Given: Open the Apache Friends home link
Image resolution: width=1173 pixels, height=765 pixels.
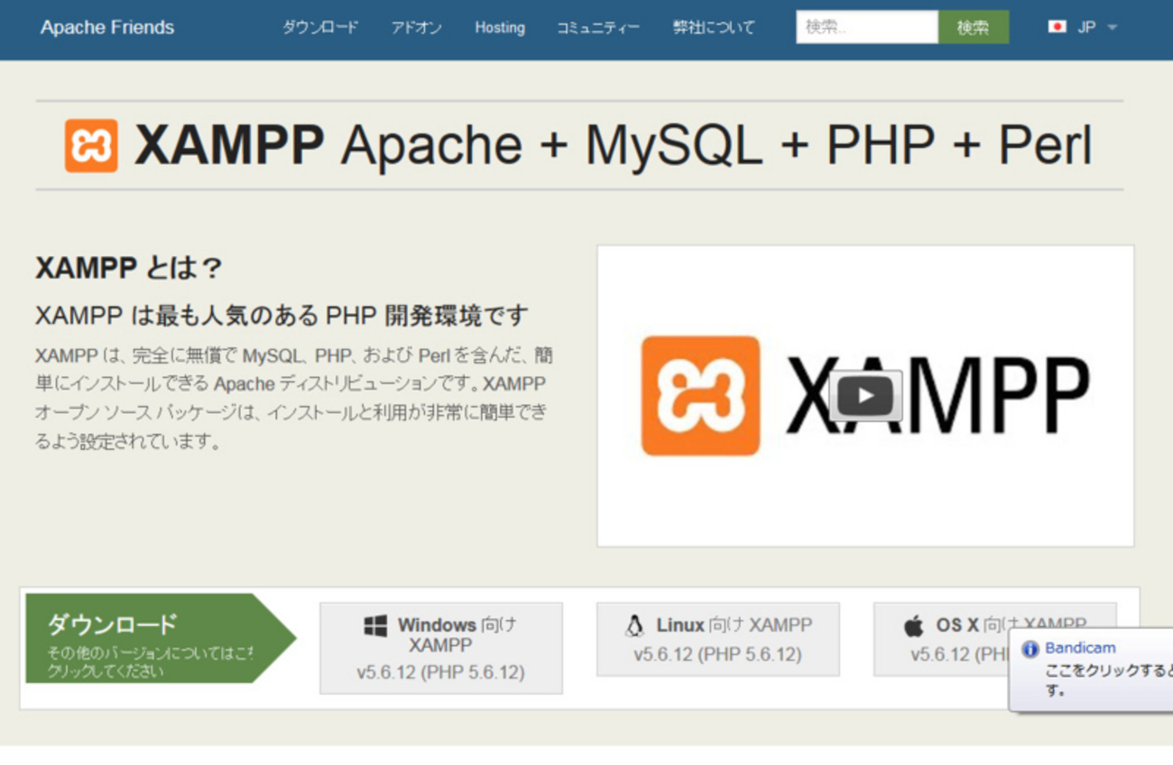Looking at the screenshot, I should tap(107, 27).
